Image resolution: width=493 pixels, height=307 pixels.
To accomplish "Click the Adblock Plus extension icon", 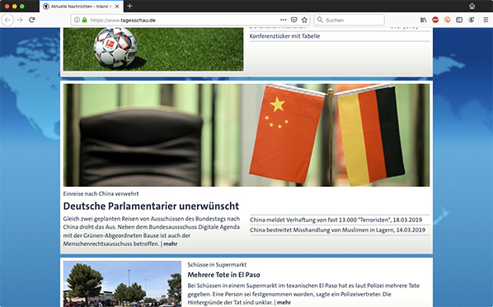I will click(x=435, y=20).
